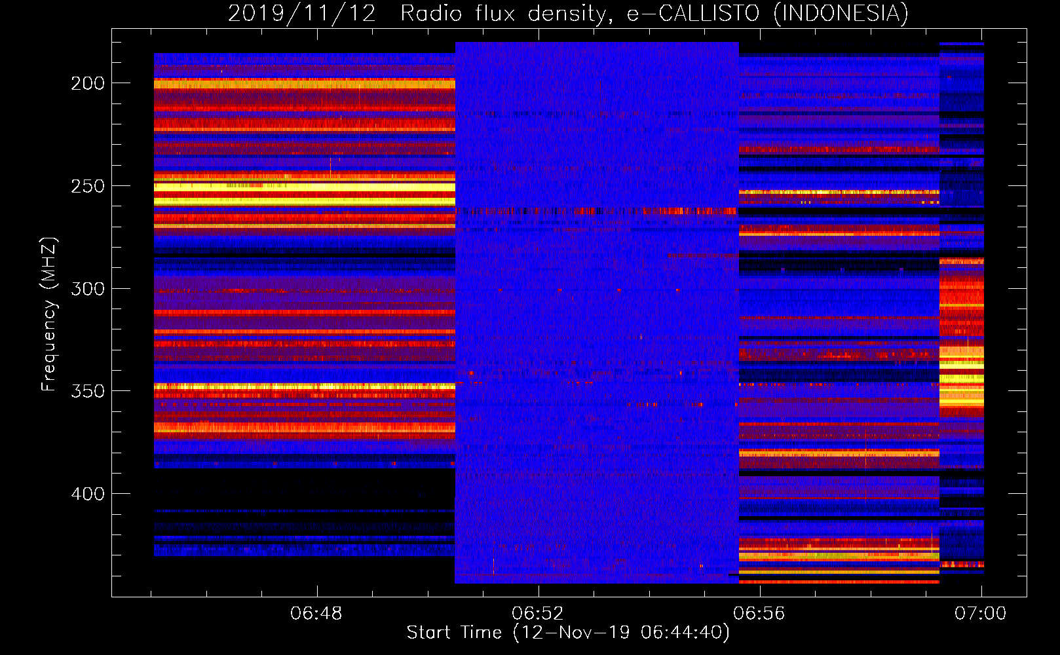Click the 200 frequency tick label
The image size is (1060, 655).
point(88,83)
